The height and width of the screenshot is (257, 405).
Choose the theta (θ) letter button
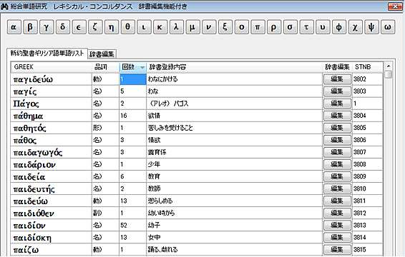pos(127,27)
